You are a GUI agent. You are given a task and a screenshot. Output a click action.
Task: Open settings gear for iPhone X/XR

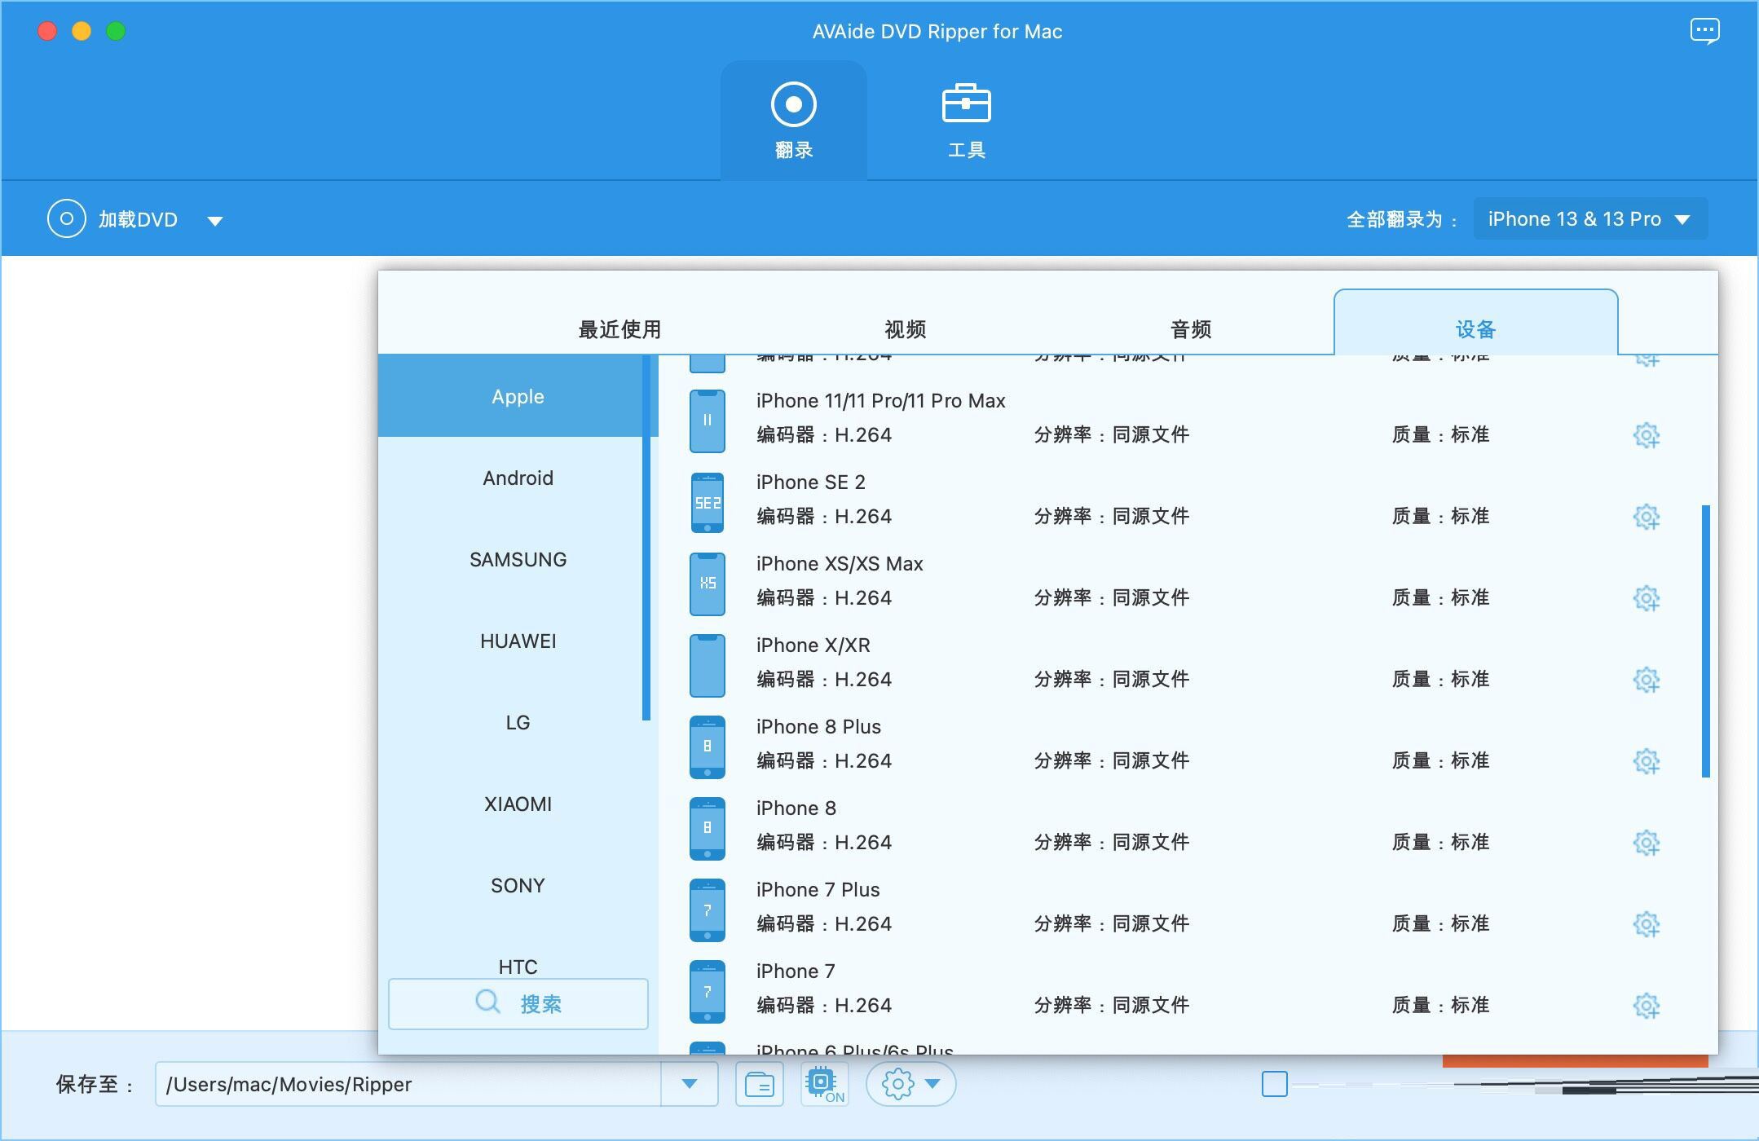1647,680
